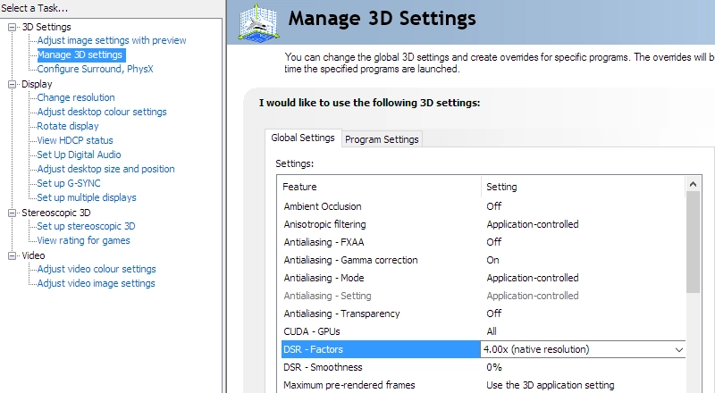Open the DSR - Factors dropdown arrow
The width and height of the screenshot is (715, 393).
coord(679,350)
